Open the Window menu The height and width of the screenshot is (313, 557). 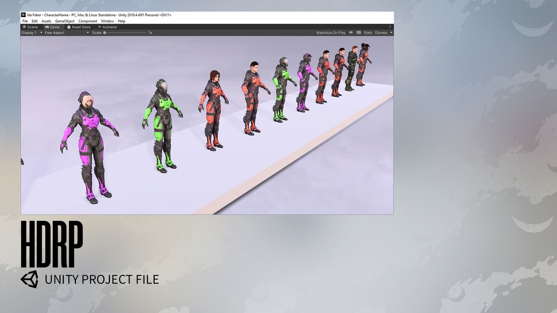coord(107,21)
